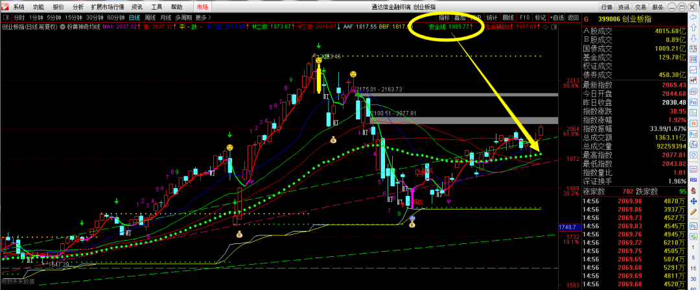Click the sidebar '30' minute period button
Screen dimensions: 700x290
point(694,279)
